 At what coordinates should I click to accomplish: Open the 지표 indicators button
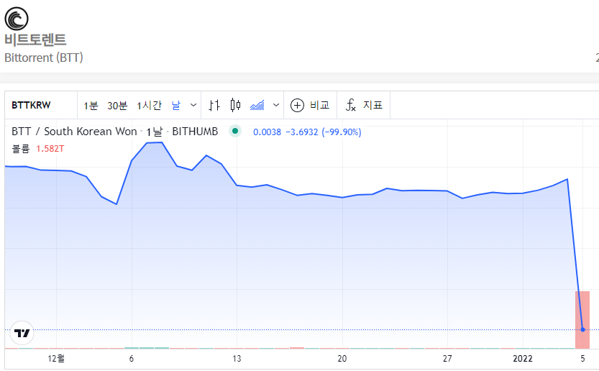tap(364, 105)
